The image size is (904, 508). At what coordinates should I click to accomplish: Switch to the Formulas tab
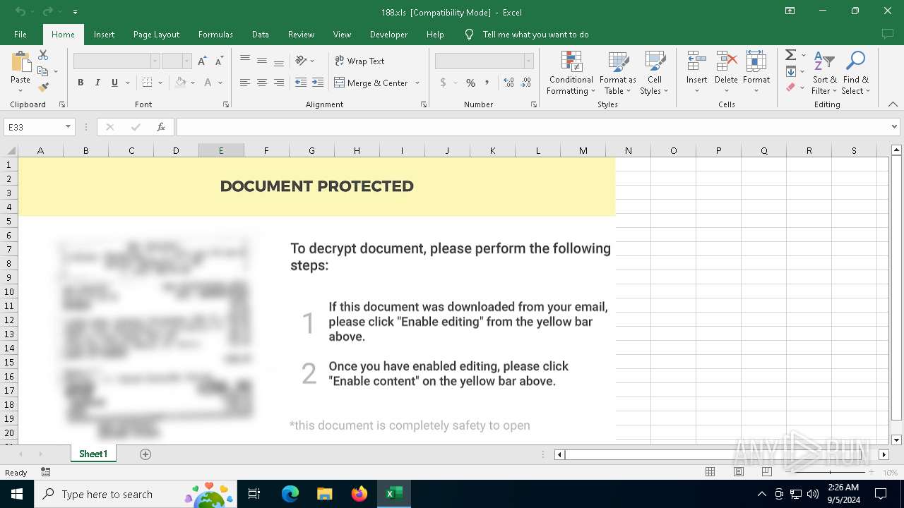[215, 34]
